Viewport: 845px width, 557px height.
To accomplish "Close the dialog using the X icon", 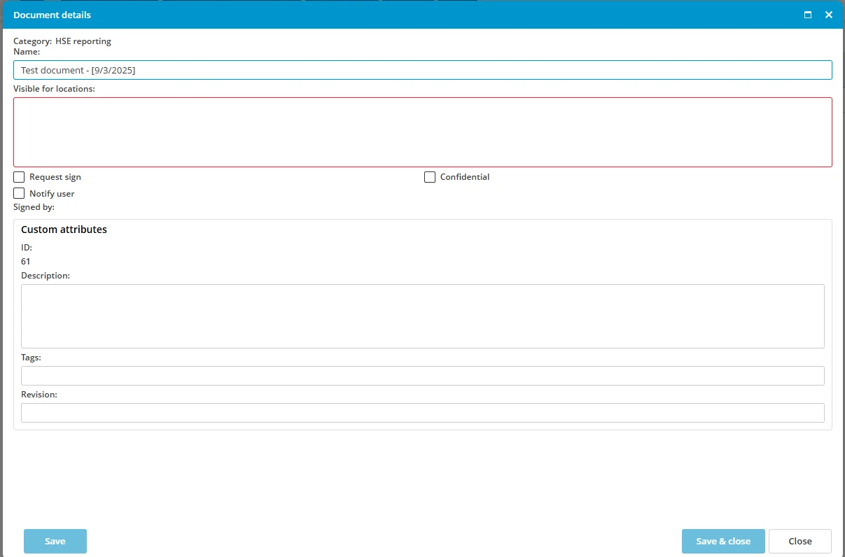I will (x=829, y=15).
